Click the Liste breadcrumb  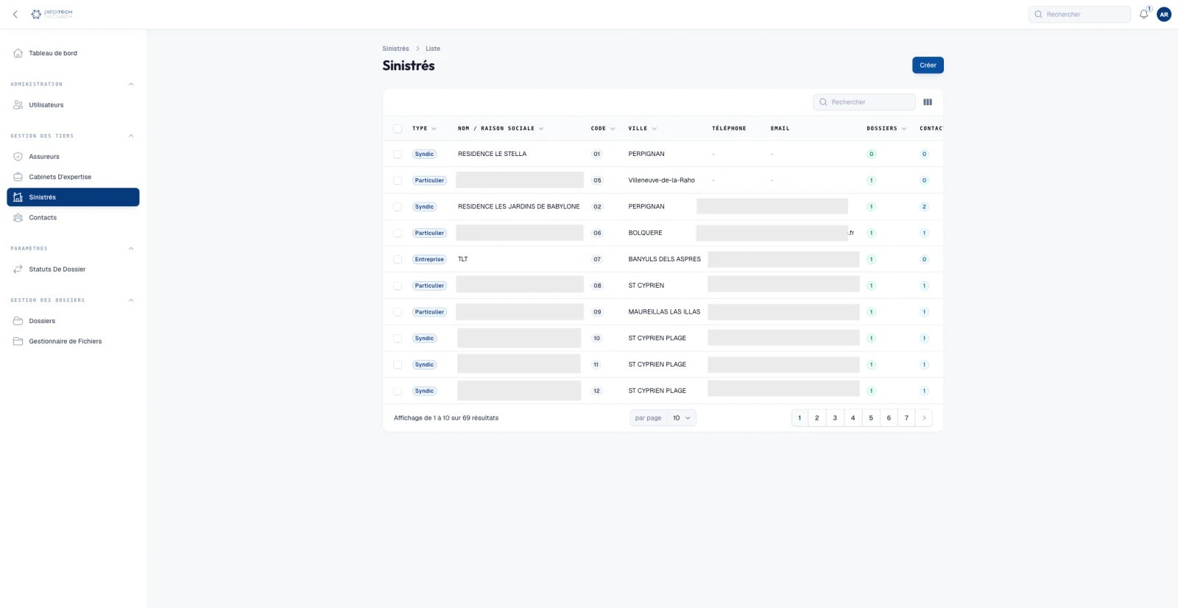[433, 49]
